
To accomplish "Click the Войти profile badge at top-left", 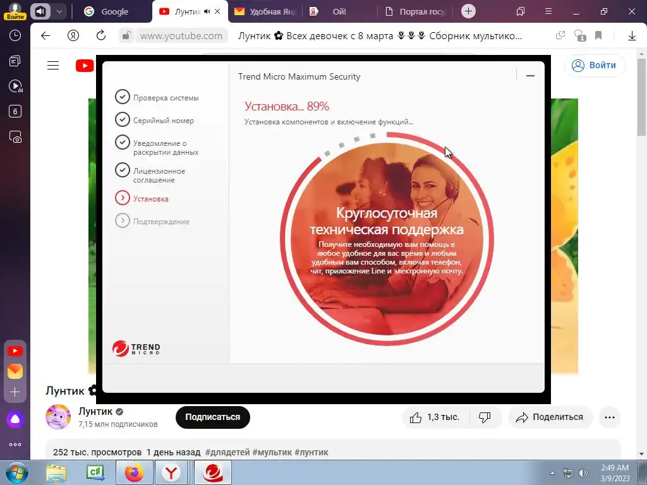I will [15, 11].
